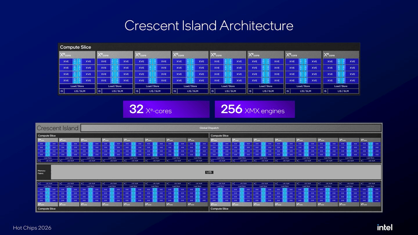The height and width of the screenshot is (235, 418).
Task: Click the top-left XVE unit of first enlarged Xe-core
Action: [x=66, y=62]
